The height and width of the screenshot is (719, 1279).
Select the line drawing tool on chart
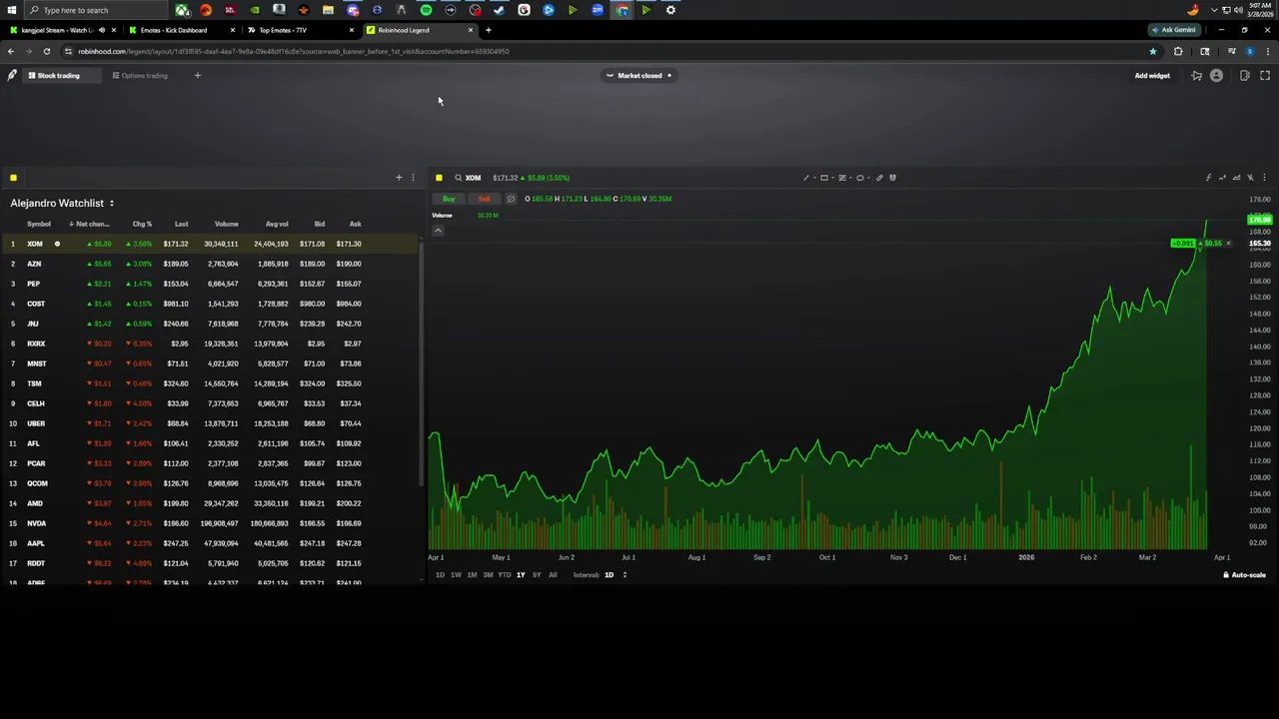tap(806, 178)
